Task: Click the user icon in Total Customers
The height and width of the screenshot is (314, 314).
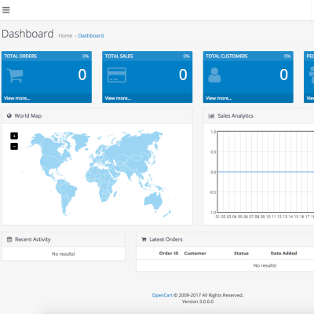Action: coord(214,75)
